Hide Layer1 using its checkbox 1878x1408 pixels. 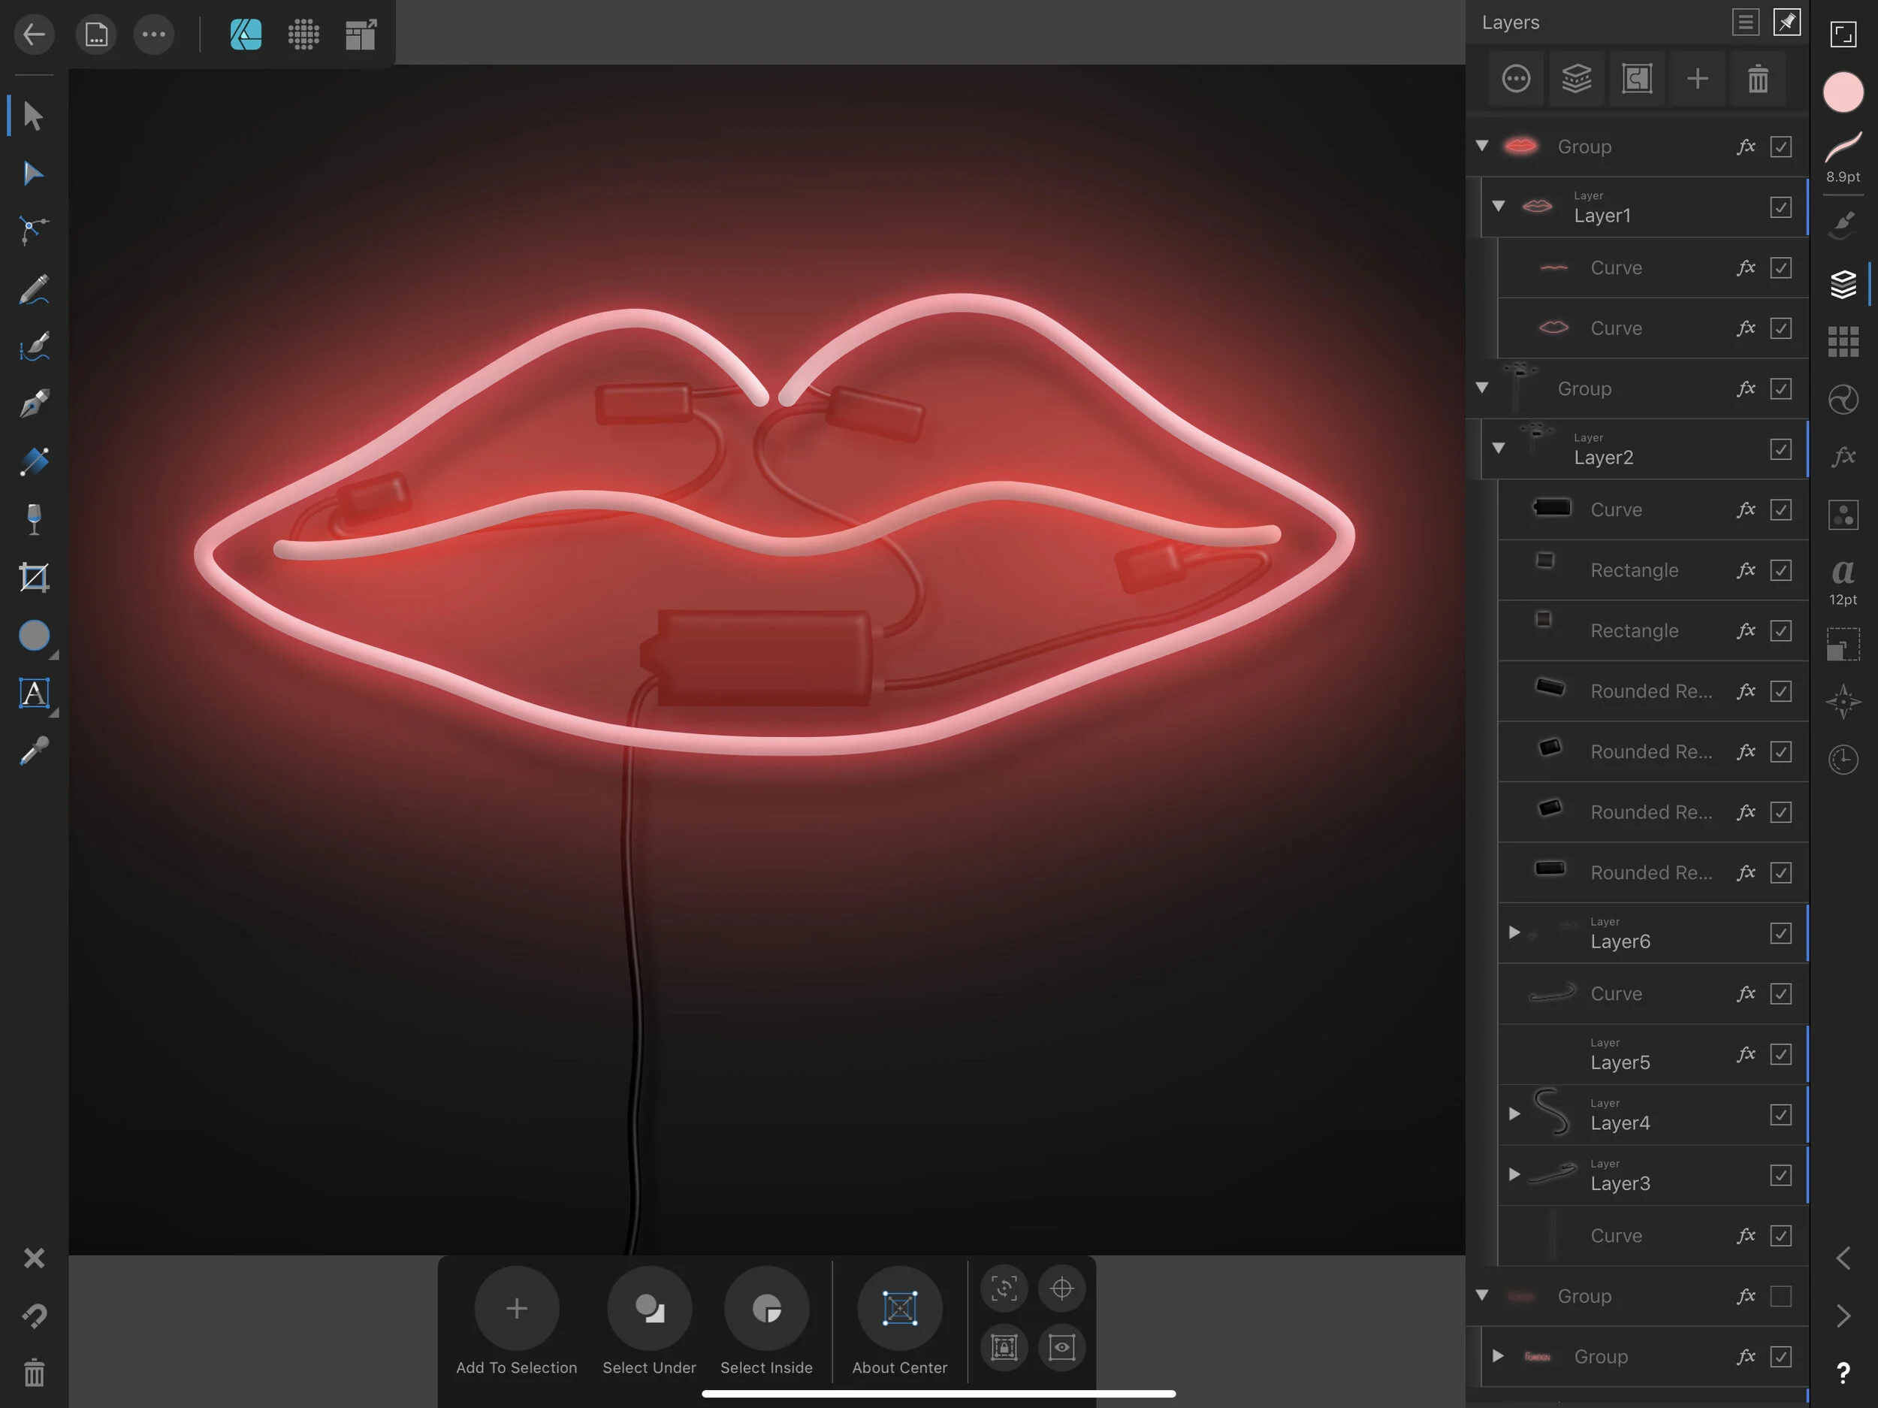coord(1780,207)
